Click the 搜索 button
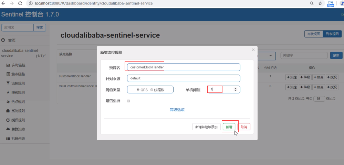Image resolution: width=344 pixels, height=165 pixels. point(40,27)
